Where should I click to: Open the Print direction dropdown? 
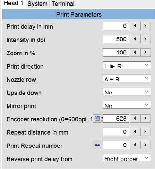127,65
